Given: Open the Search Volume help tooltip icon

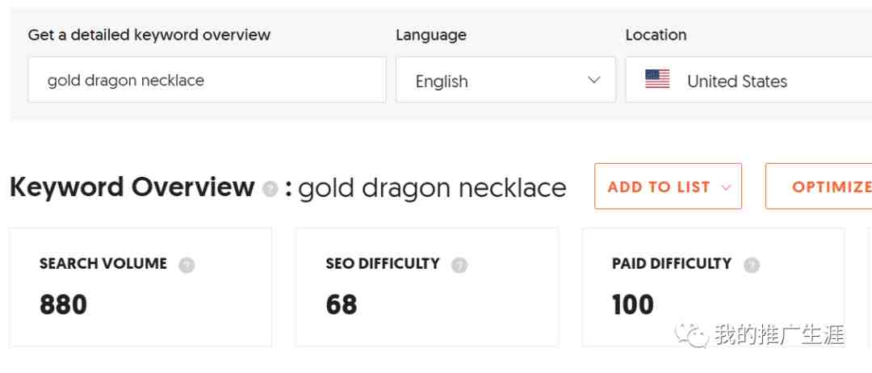Looking at the screenshot, I should click(x=187, y=265).
